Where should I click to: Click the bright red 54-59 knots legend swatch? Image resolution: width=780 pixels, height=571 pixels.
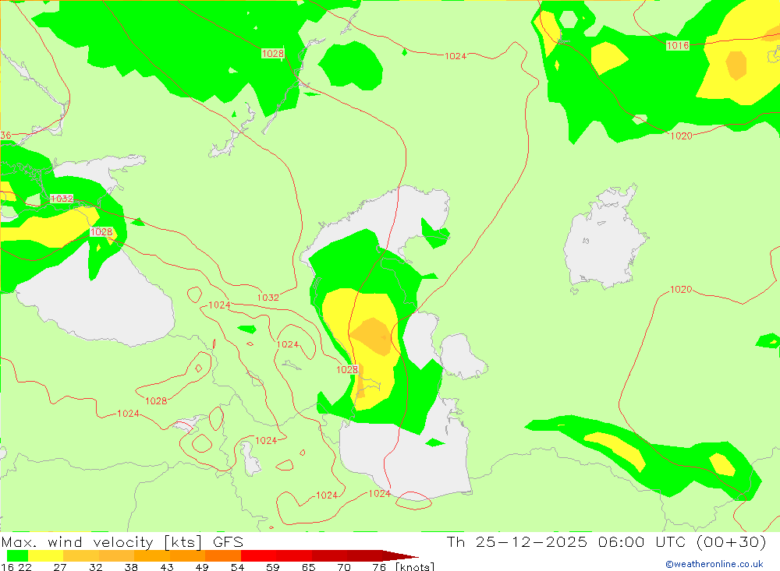click(259, 555)
